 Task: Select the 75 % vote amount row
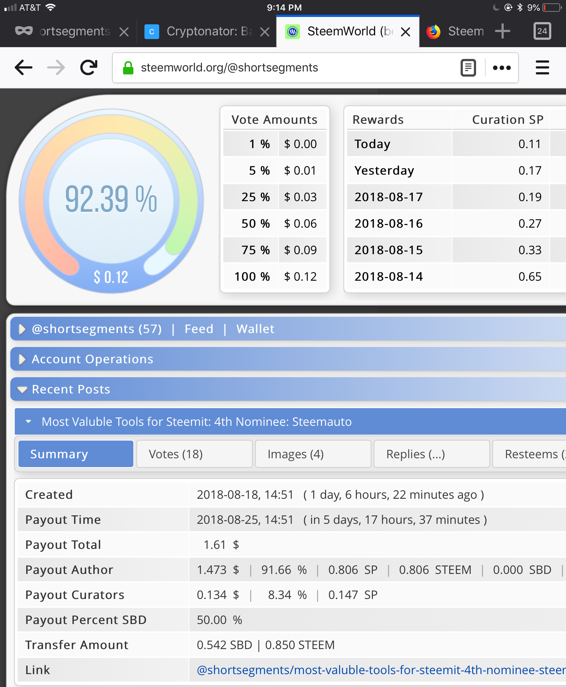click(275, 250)
